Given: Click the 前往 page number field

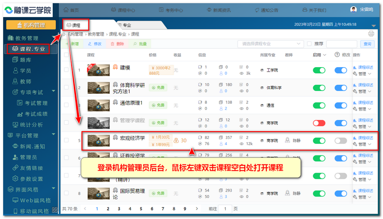Looking at the screenshot, I should click(x=225, y=209).
